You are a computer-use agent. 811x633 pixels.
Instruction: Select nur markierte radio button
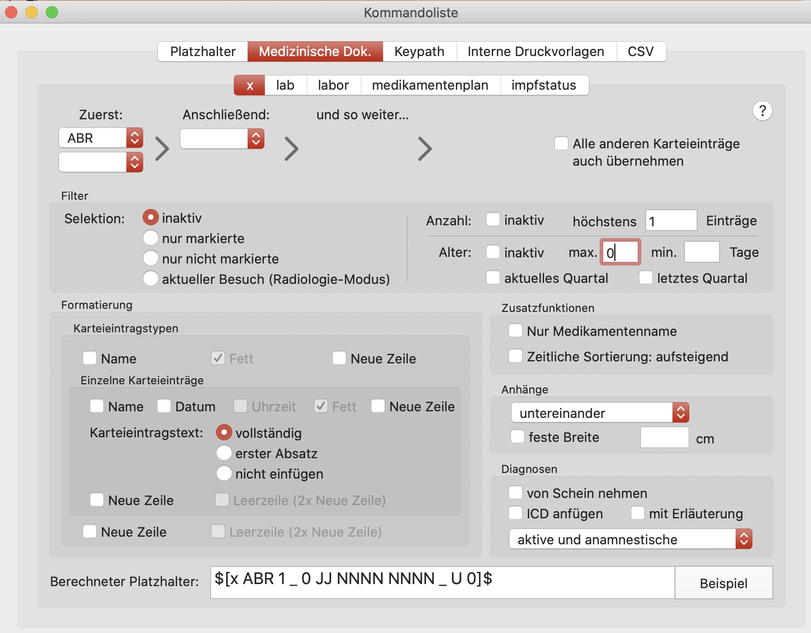151,238
